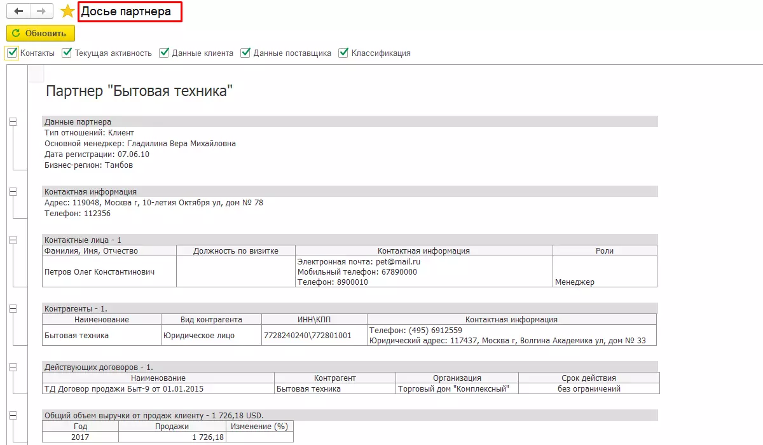Click the без ограничений cell
The image size is (763, 445).
589,388
